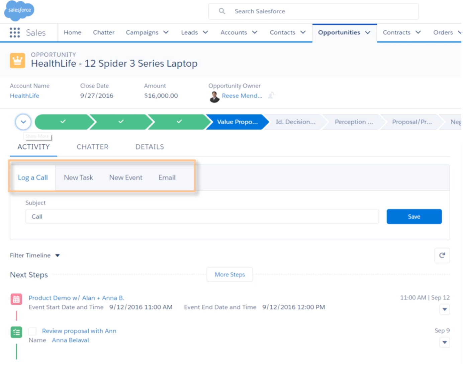Open Campaigns tab dropdown arrow
Viewport: 463px width, 365px height.
[x=166, y=32]
